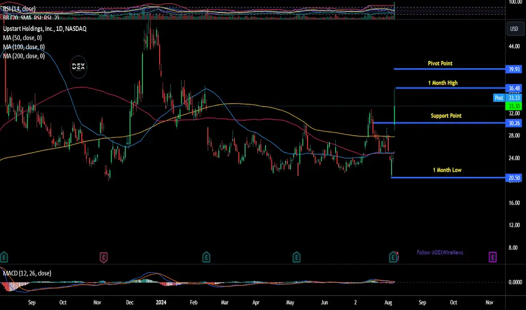Image resolution: width=526 pixels, height=310 pixels.
Task: Select the Support Point horizontal line
Action: [x=439, y=123]
